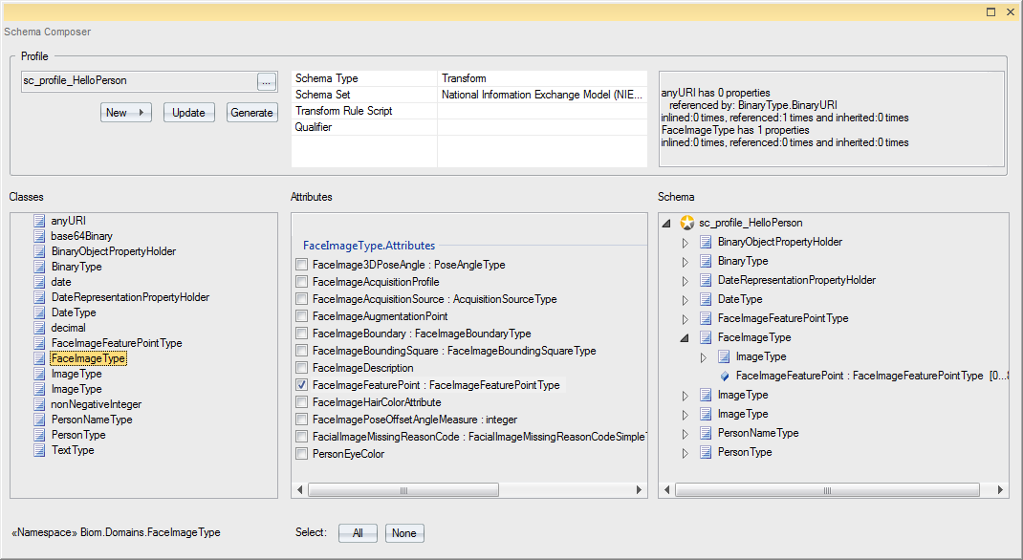Click the sc_profile_HelloPerson root star icon
The height and width of the screenshot is (560, 1023).
pyautogui.click(x=686, y=223)
